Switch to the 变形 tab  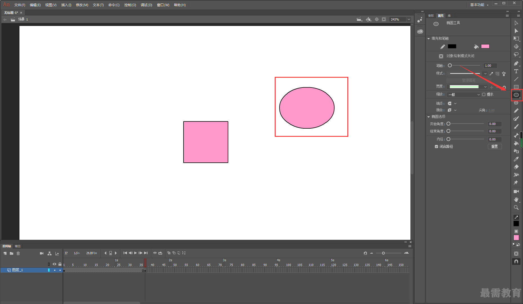tap(431, 16)
